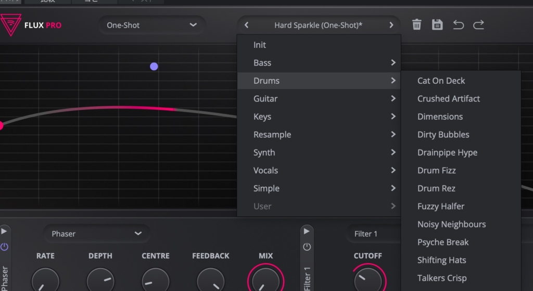Toggle the Phaser power button
533x291 pixels.
point(4,247)
